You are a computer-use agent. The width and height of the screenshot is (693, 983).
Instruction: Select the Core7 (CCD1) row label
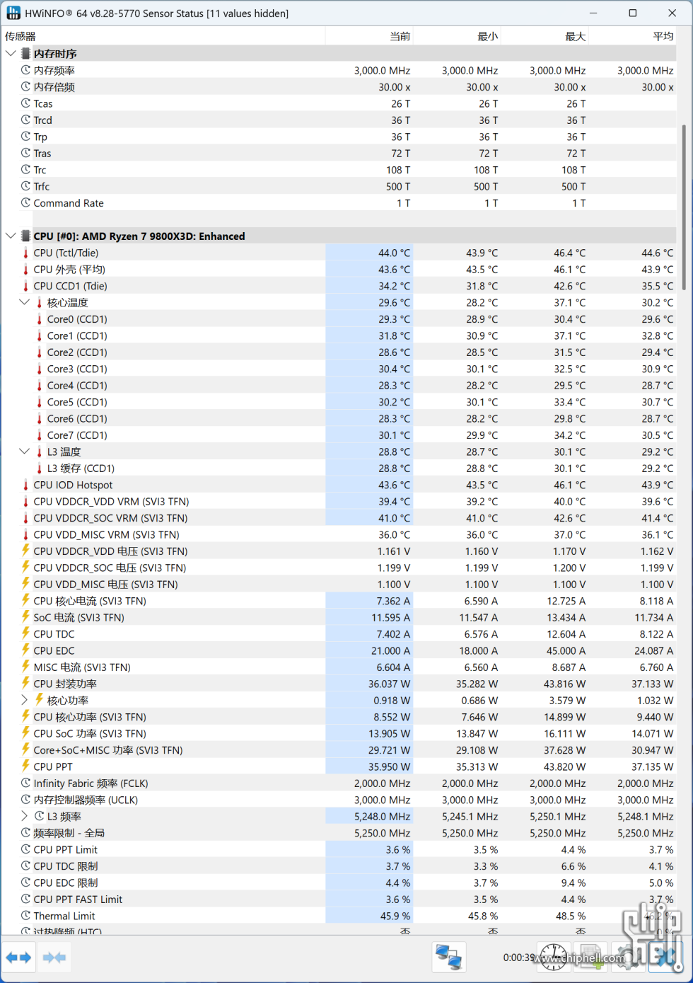pyautogui.click(x=77, y=435)
